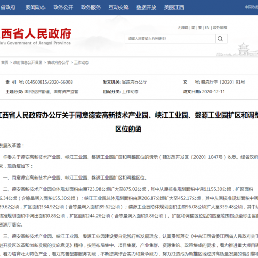Image resolution: width=258 pixels, height=258 pixels.
Task: Open the 政务公开 navigation menu
Action: click(x=63, y=7)
